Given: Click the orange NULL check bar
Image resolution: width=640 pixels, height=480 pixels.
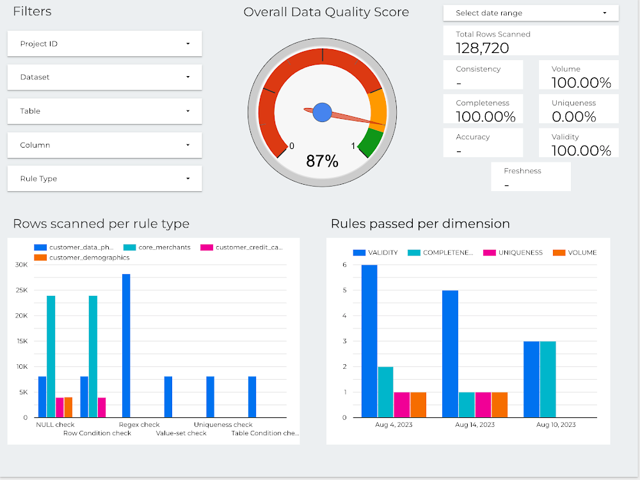Looking at the screenshot, I should [x=68, y=407].
